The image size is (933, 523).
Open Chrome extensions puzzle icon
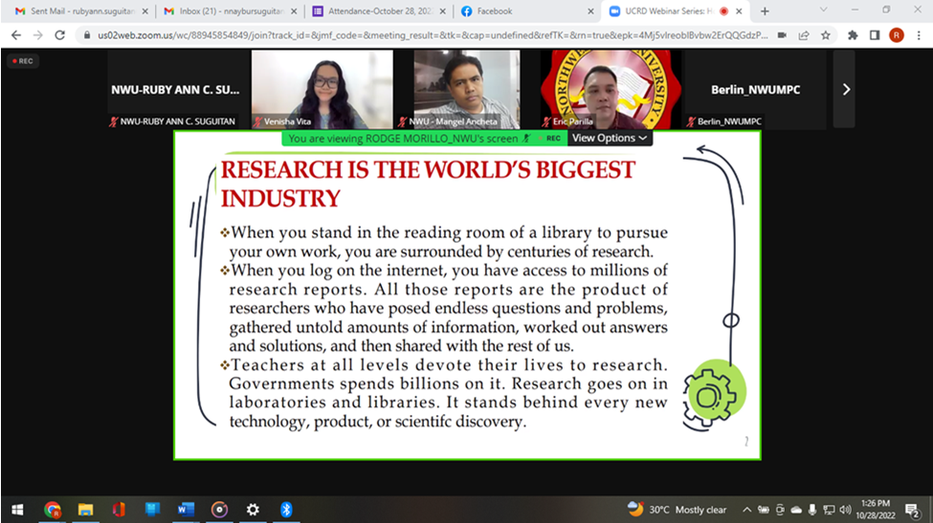point(853,35)
